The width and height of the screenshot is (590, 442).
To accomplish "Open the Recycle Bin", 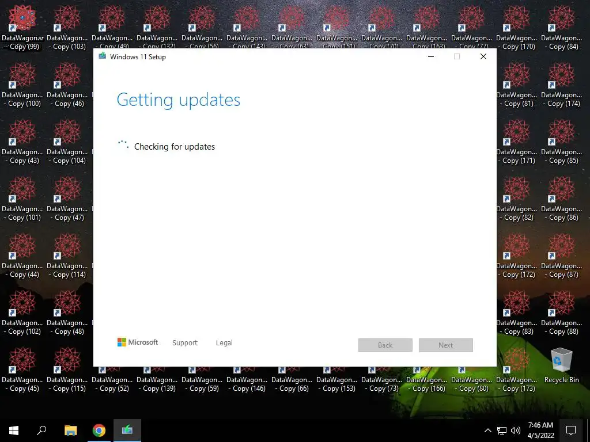I will (x=561, y=365).
